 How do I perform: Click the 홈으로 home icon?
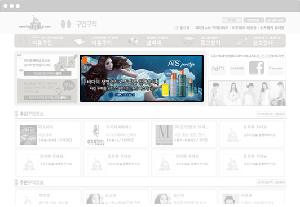point(176,28)
